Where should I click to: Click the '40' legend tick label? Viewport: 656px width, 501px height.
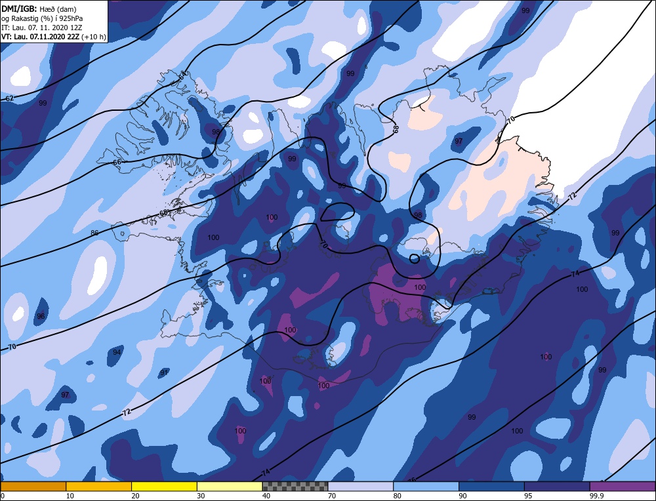click(266, 496)
